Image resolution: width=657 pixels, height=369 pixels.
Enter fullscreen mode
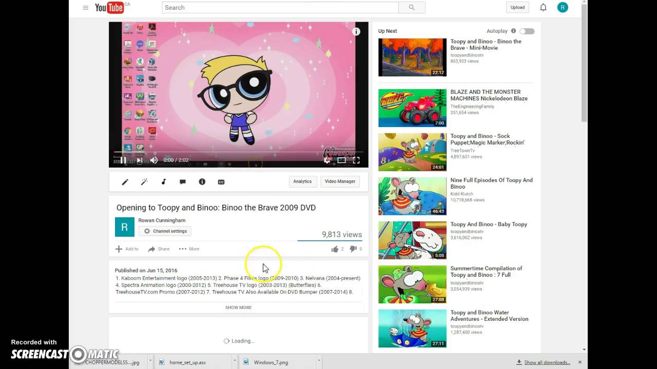[356, 160]
